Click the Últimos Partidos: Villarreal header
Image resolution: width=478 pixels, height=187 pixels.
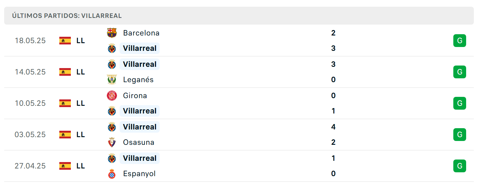tap(67, 16)
